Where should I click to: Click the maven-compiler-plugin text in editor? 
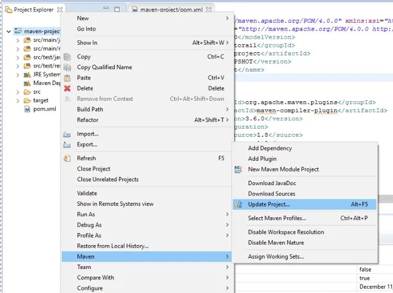click(x=297, y=111)
